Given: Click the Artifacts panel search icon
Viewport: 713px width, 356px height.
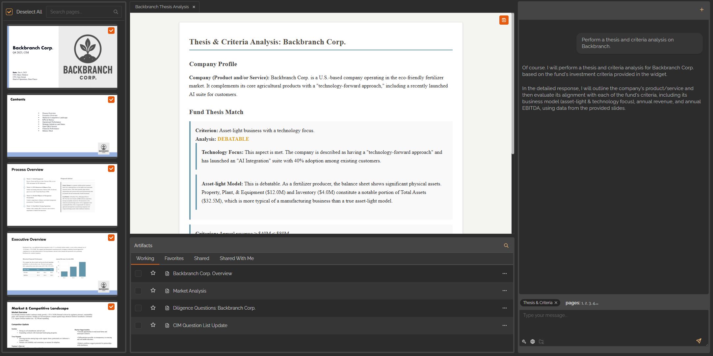Looking at the screenshot, I should (506, 246).
